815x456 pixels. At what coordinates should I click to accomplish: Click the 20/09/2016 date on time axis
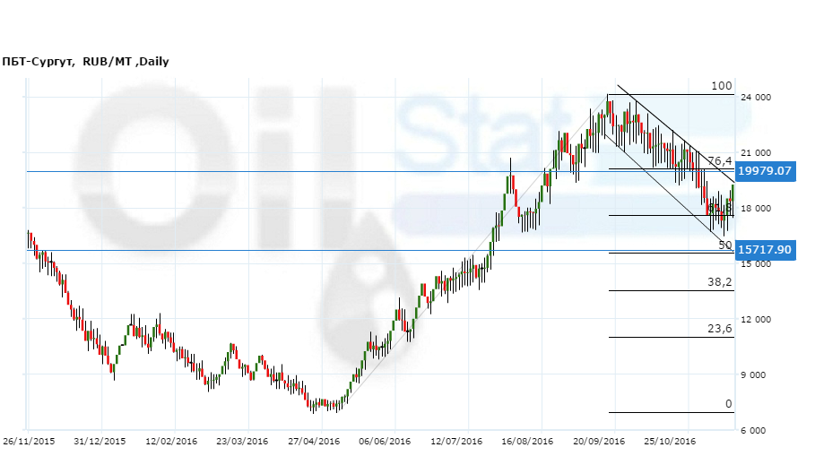(x=598, y=442)
